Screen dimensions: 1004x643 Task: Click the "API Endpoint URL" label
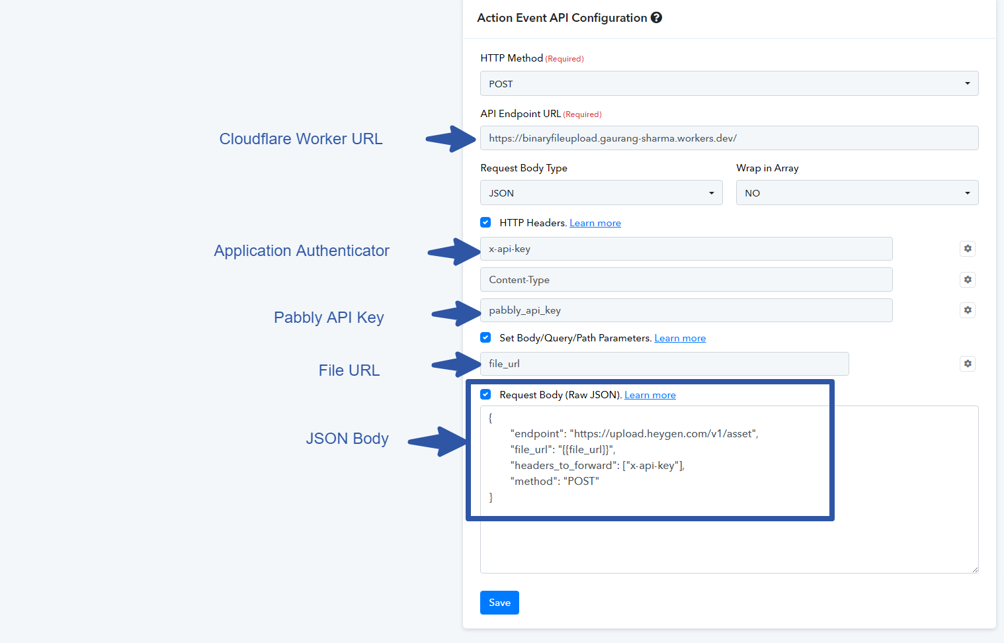tap(521, 114)
